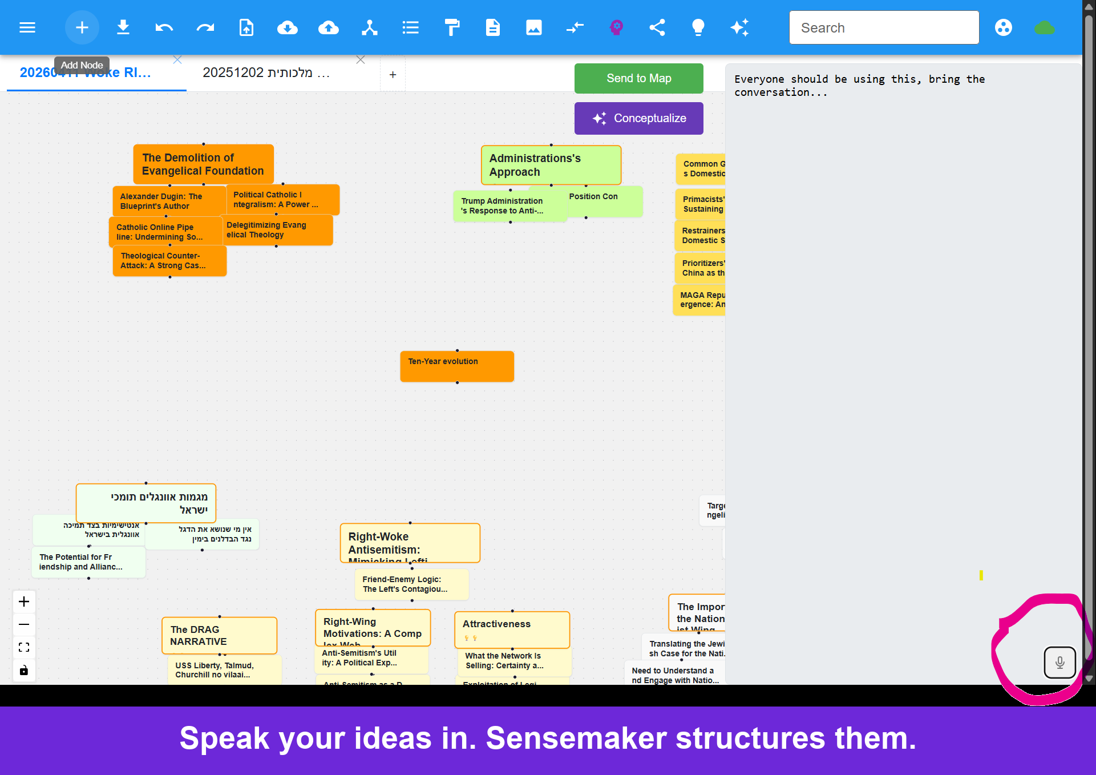Close the 20251202 tab

[361, 60]
